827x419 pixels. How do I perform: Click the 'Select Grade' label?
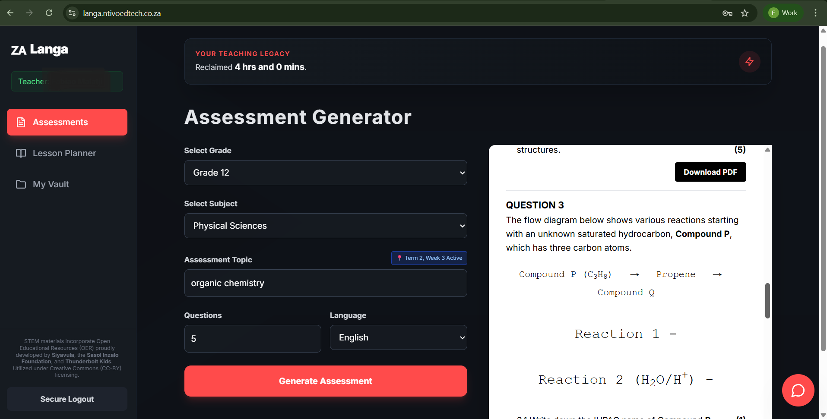point(208,151)
